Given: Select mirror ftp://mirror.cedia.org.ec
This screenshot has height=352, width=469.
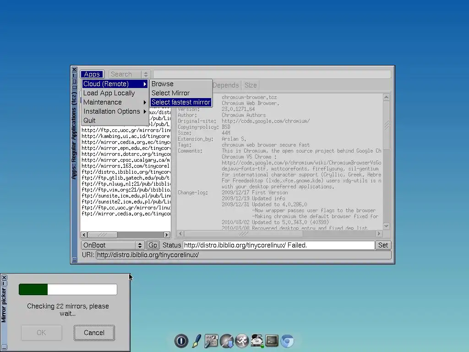Looking at the screenshot, I should point(125,214).
